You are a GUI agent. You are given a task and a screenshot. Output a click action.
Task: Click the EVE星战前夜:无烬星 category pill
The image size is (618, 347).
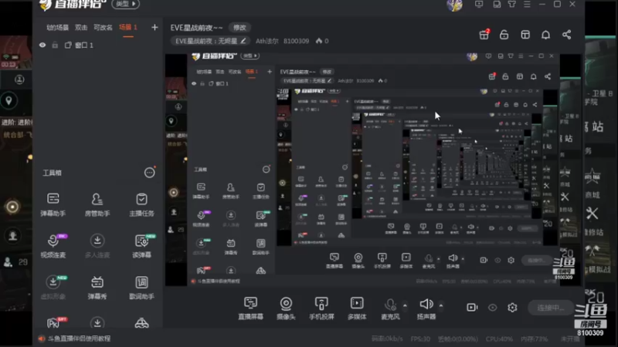(210, 41)
